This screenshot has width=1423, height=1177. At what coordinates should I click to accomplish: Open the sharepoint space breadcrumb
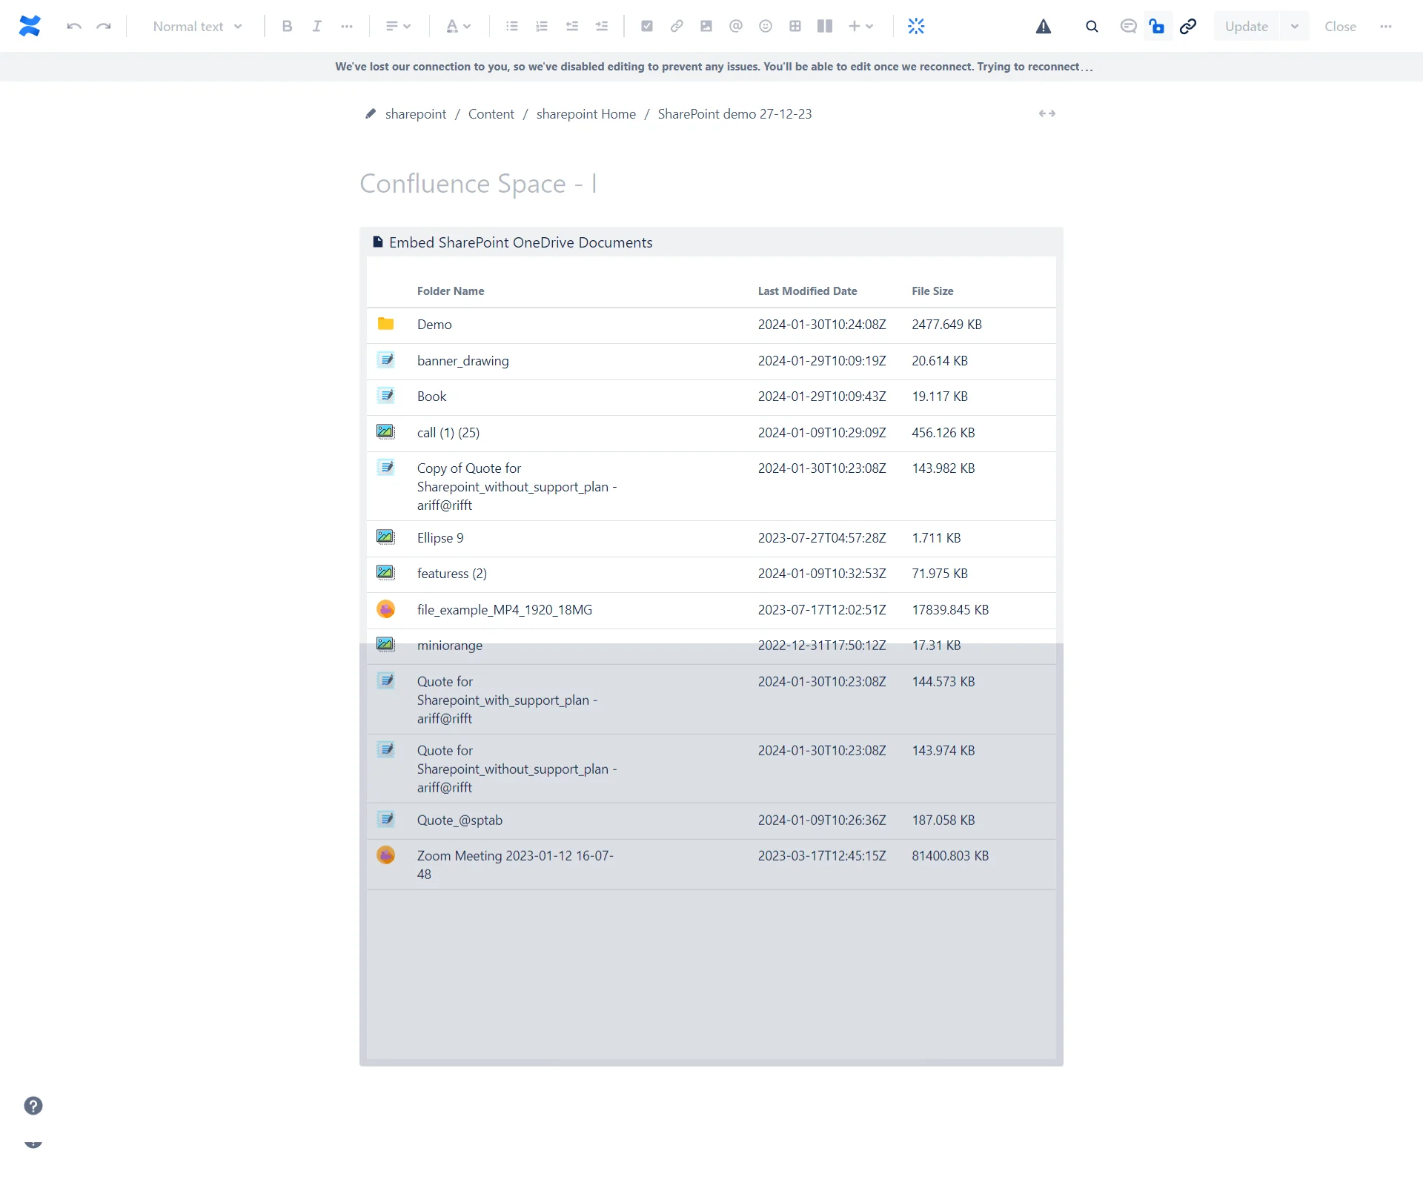(416, 114)
